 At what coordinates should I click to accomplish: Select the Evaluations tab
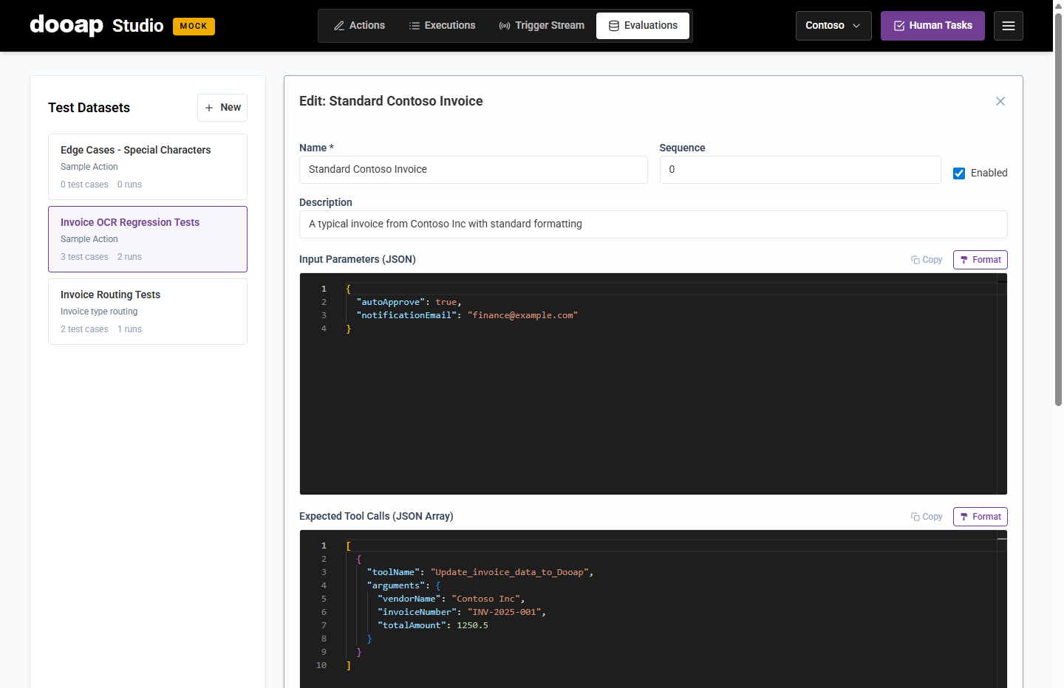(643, 26)
